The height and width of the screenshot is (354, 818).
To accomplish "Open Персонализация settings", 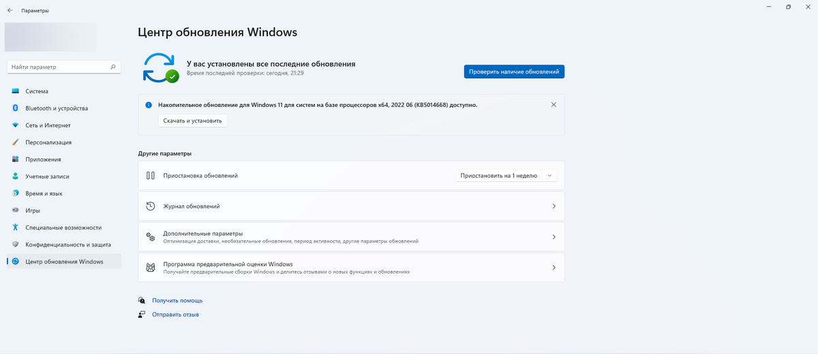I will 63,142.
